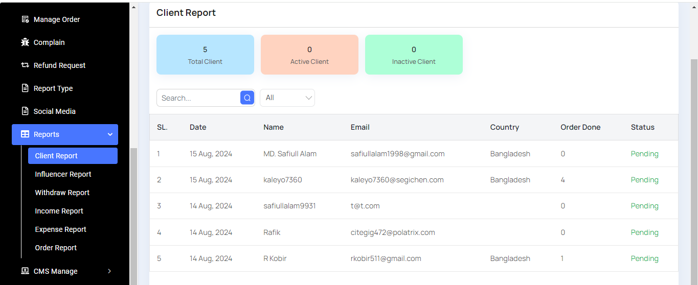Open the Influencer Report page
The height and width of the screenshot is (285, 698).
[x=63, y=174]
